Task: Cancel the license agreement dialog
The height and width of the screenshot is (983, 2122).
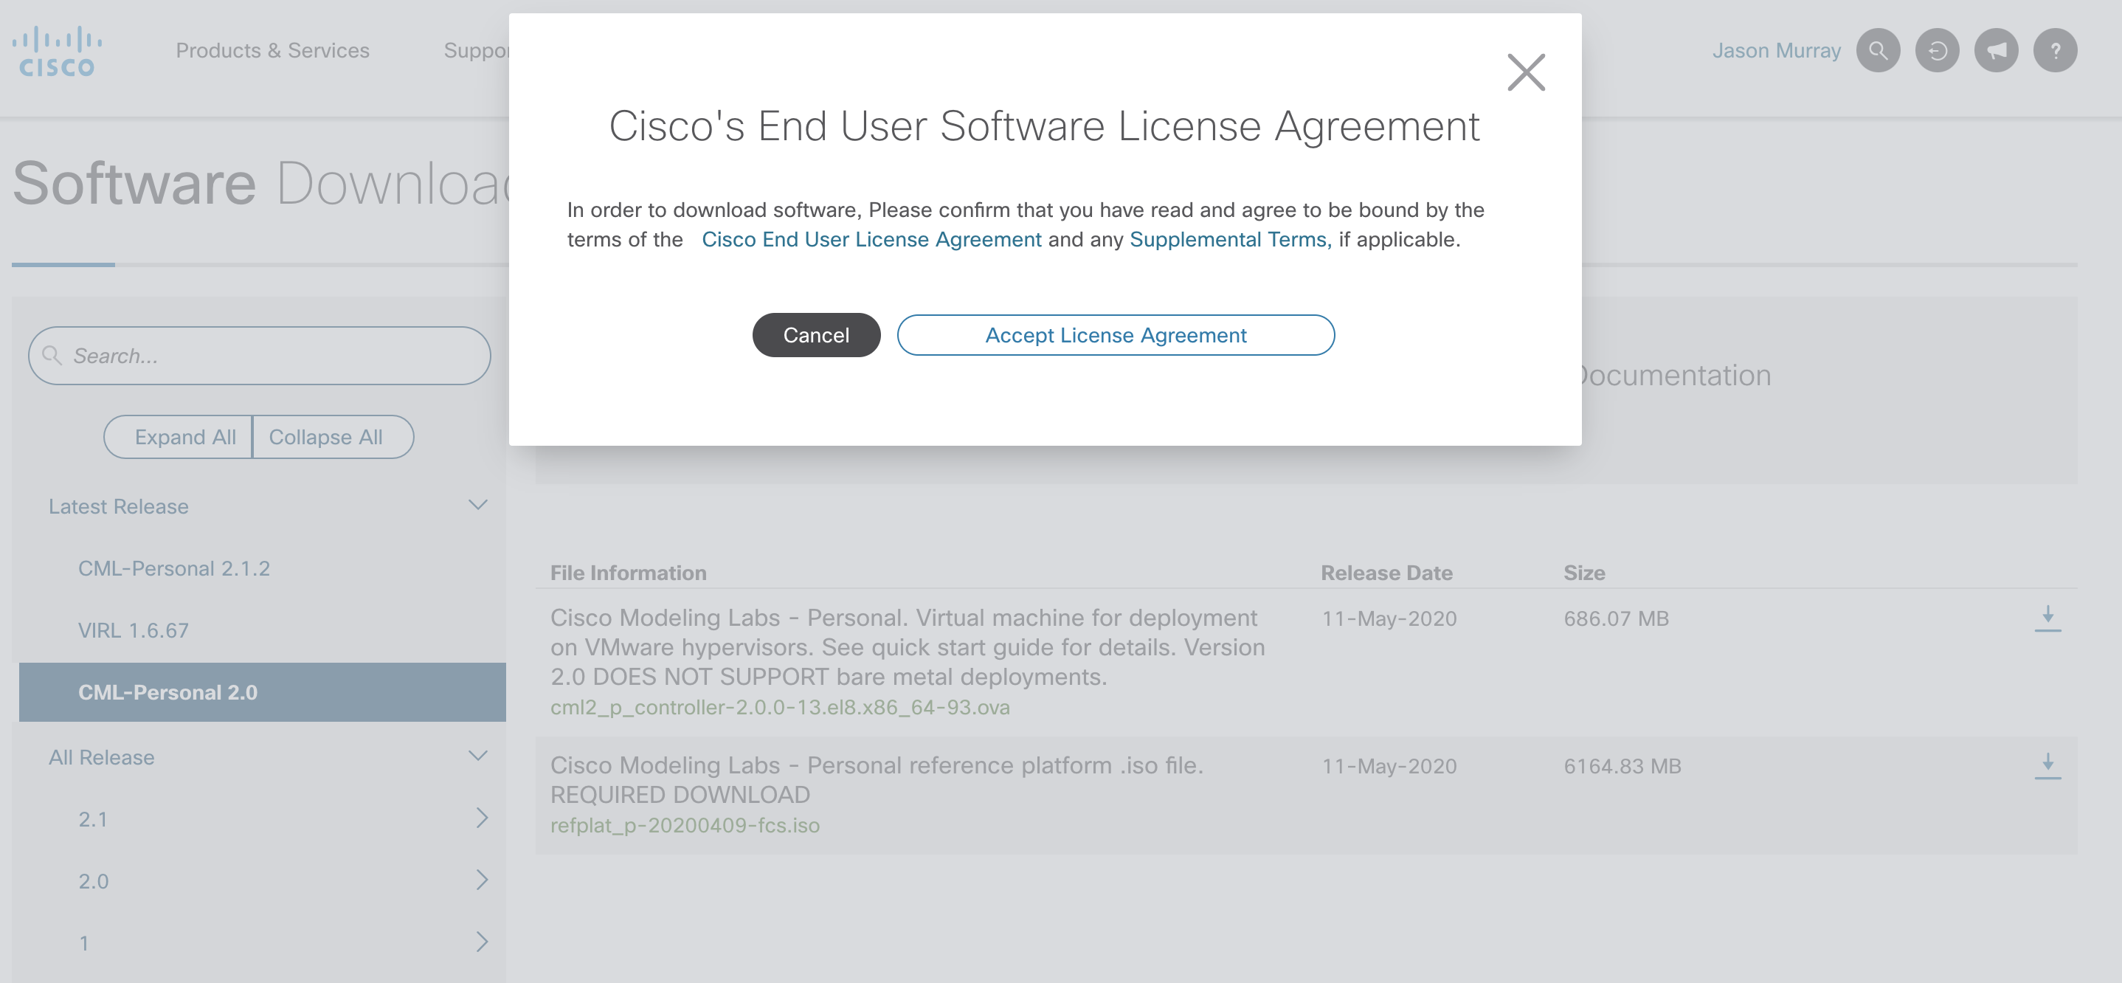Action: 815,334
